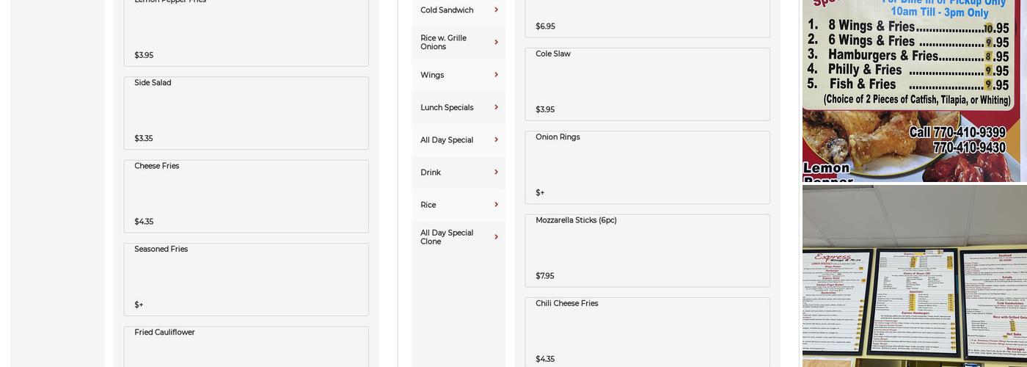Screen dimensions: 1027x367
Task: Open the All Day Special Clone category
Action: 447,237
